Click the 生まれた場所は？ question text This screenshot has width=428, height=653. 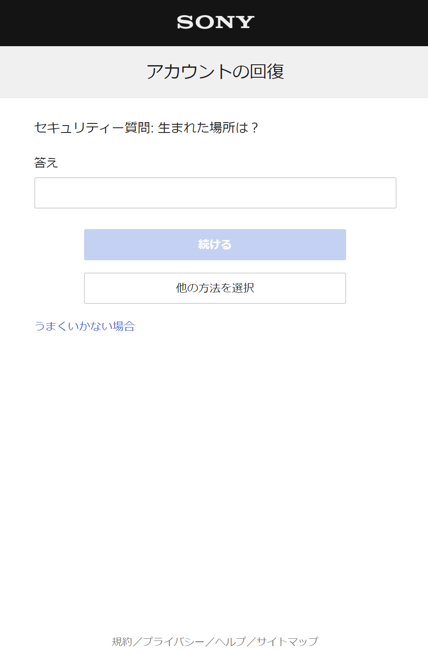208,128
